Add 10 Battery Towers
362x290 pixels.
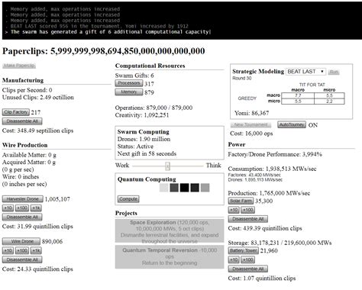click(x=234, y=259)
